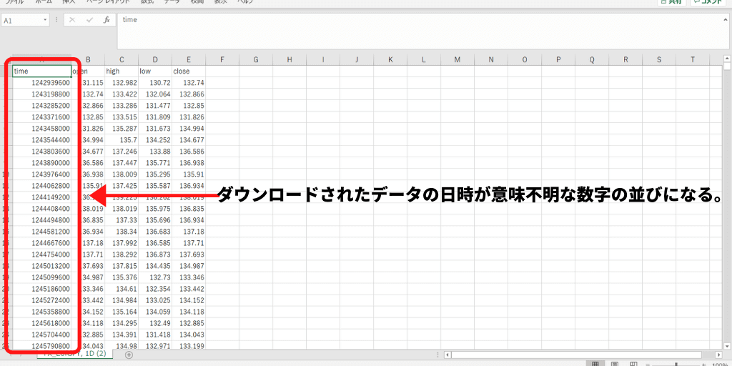Select the cell with timestamp 1243198800
This screenshot has height=366, width=732.
click(x=42, y=94)
